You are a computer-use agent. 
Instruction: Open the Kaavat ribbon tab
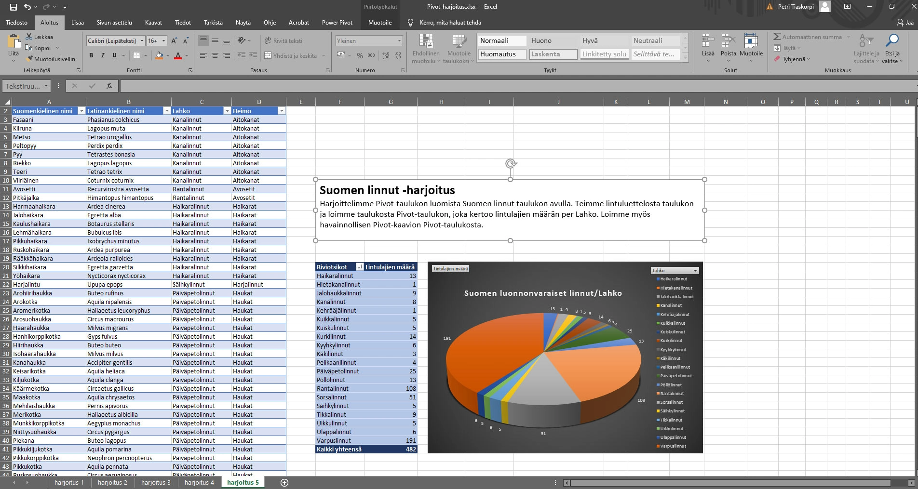[x=153, y=23]
